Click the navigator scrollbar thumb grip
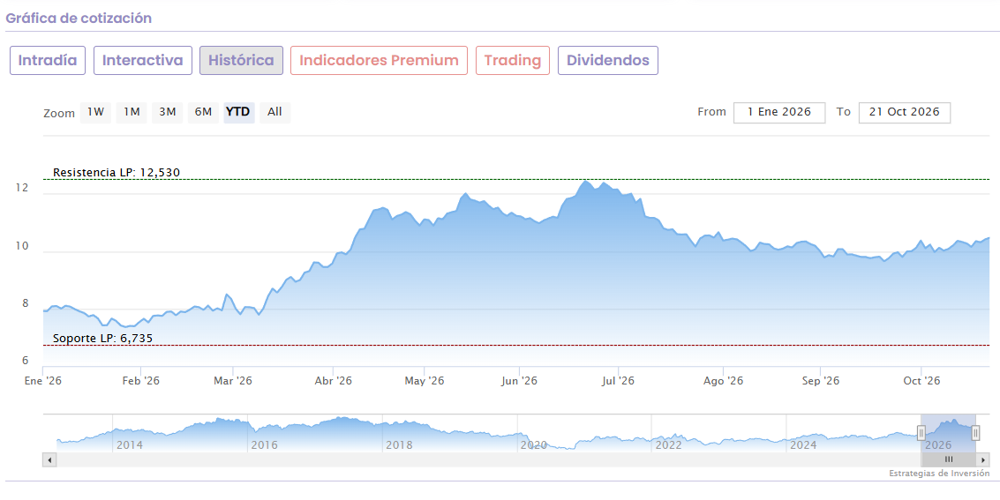The width and height of the screenshot is (1000, 500). [949, 459]
